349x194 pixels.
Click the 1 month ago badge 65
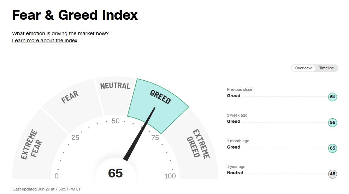coord(332,148)
